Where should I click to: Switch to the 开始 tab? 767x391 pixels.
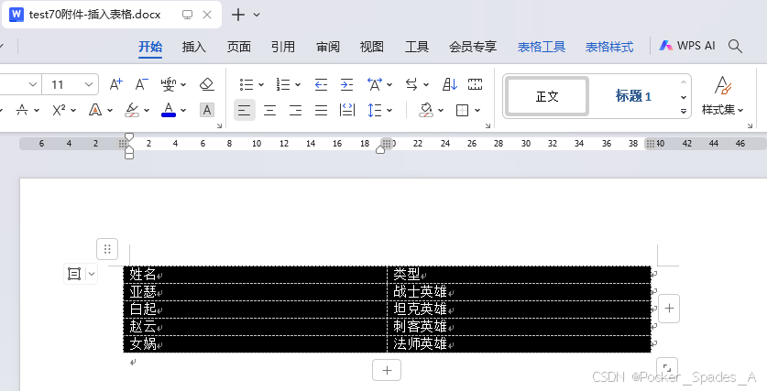[150, 47]
